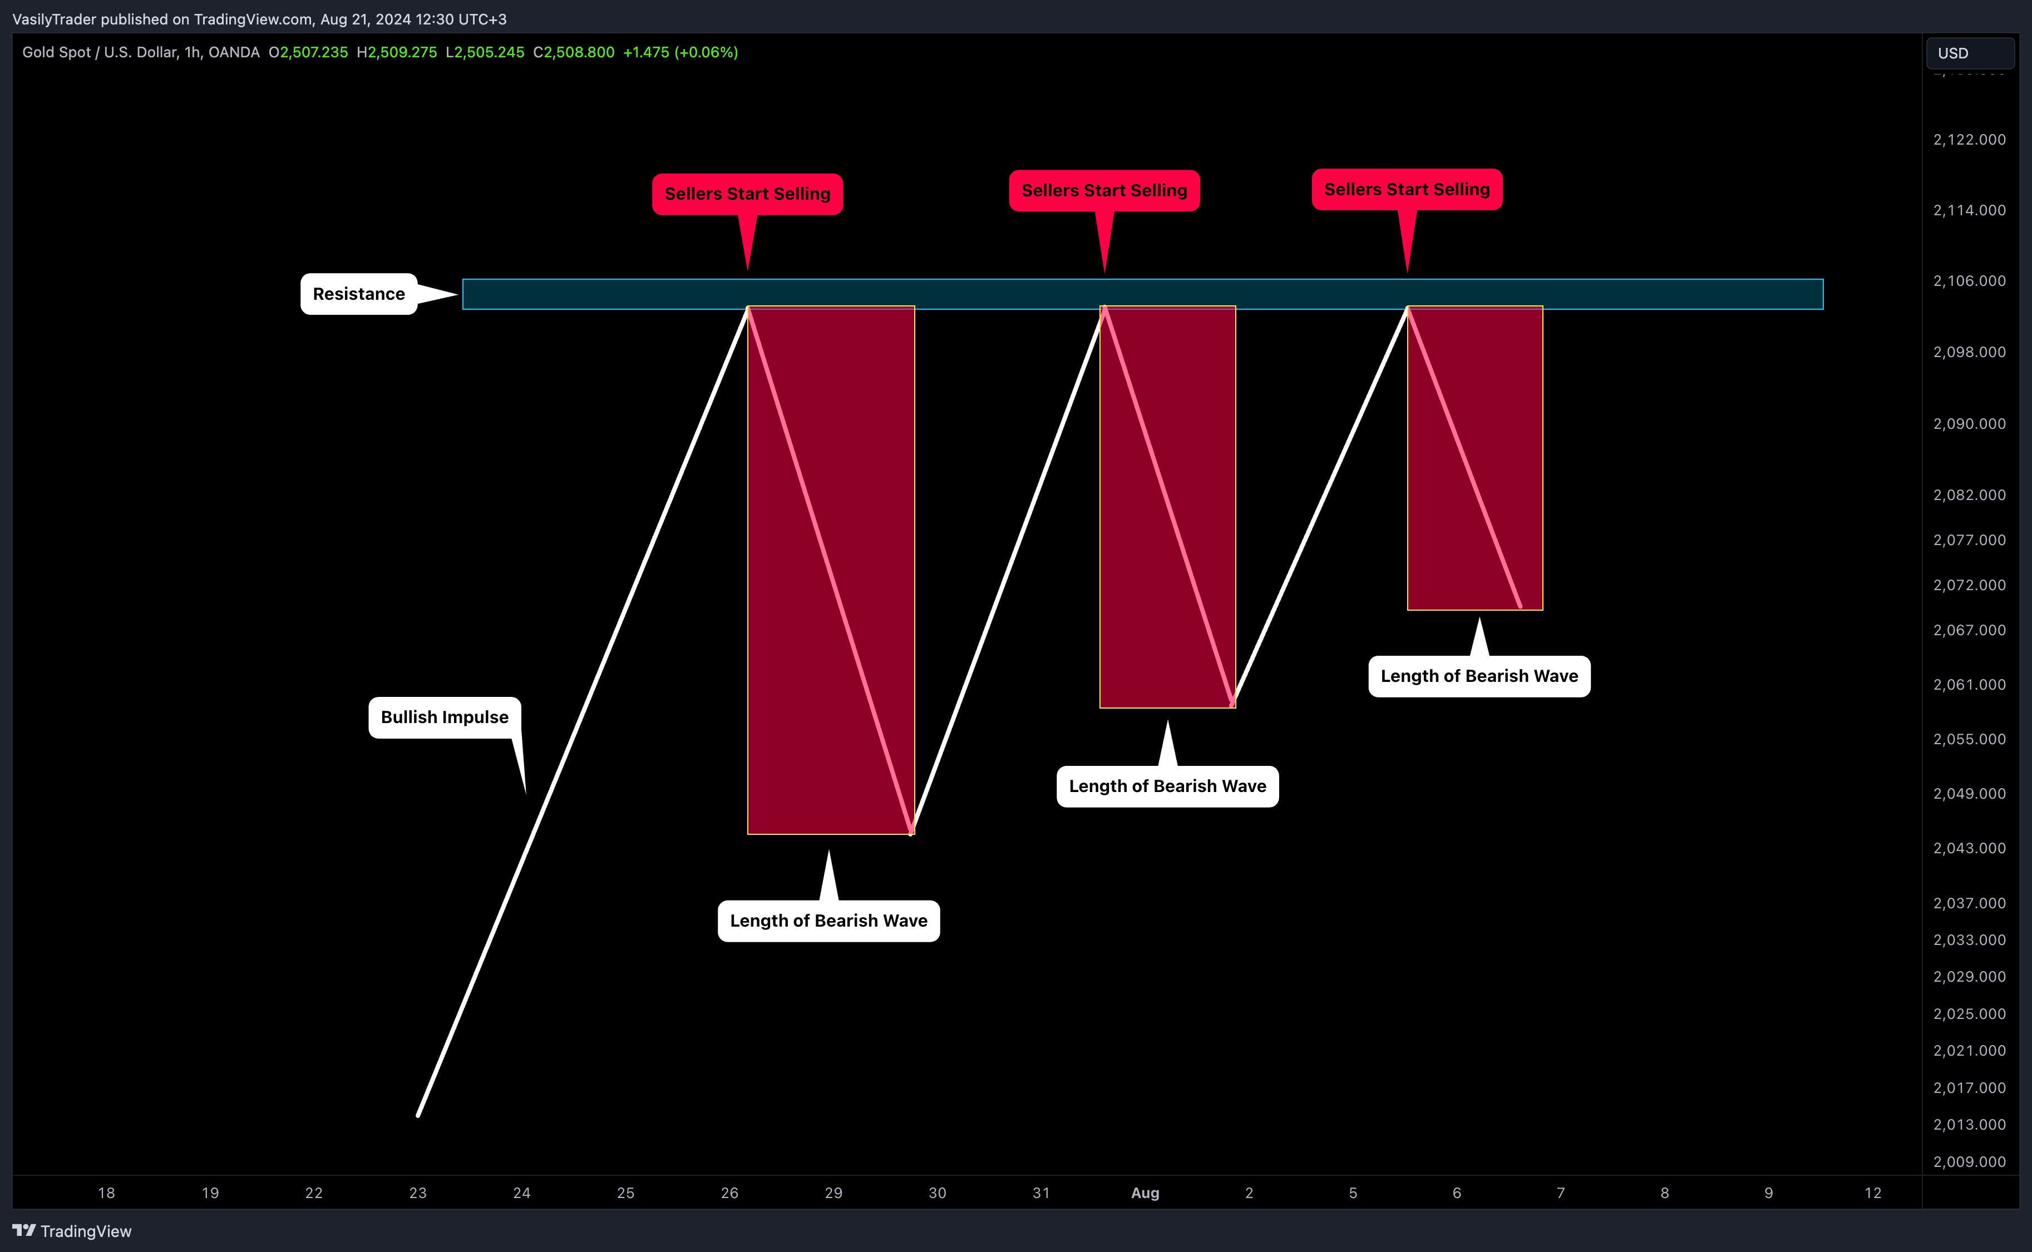Click the Resistance label callout

pyautogui.click(x=359, y=294)
